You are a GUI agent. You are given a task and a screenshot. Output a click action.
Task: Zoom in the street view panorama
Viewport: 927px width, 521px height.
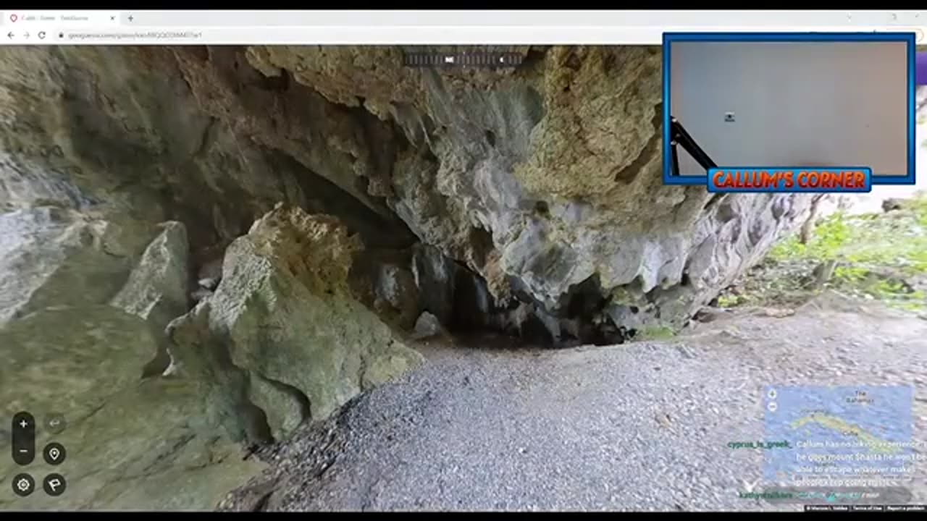coord(23,424)
